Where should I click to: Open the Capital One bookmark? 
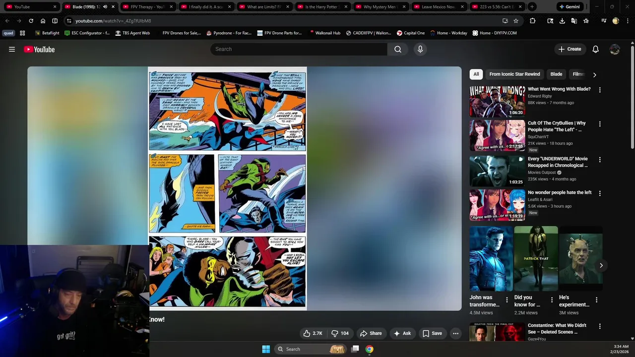click(410, 33)
